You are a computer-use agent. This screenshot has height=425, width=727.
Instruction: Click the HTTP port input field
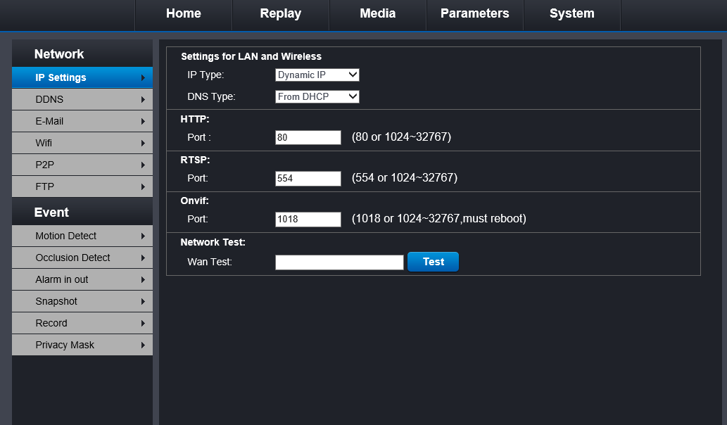point(308,138)
